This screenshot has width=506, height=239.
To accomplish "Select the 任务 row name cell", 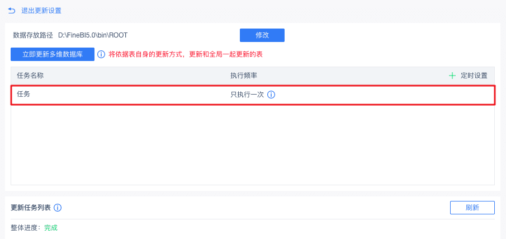I will (x=23, y=94).
